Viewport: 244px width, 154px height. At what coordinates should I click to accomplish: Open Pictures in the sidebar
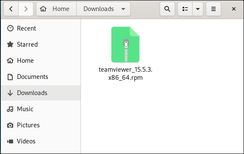click(41, 125)
